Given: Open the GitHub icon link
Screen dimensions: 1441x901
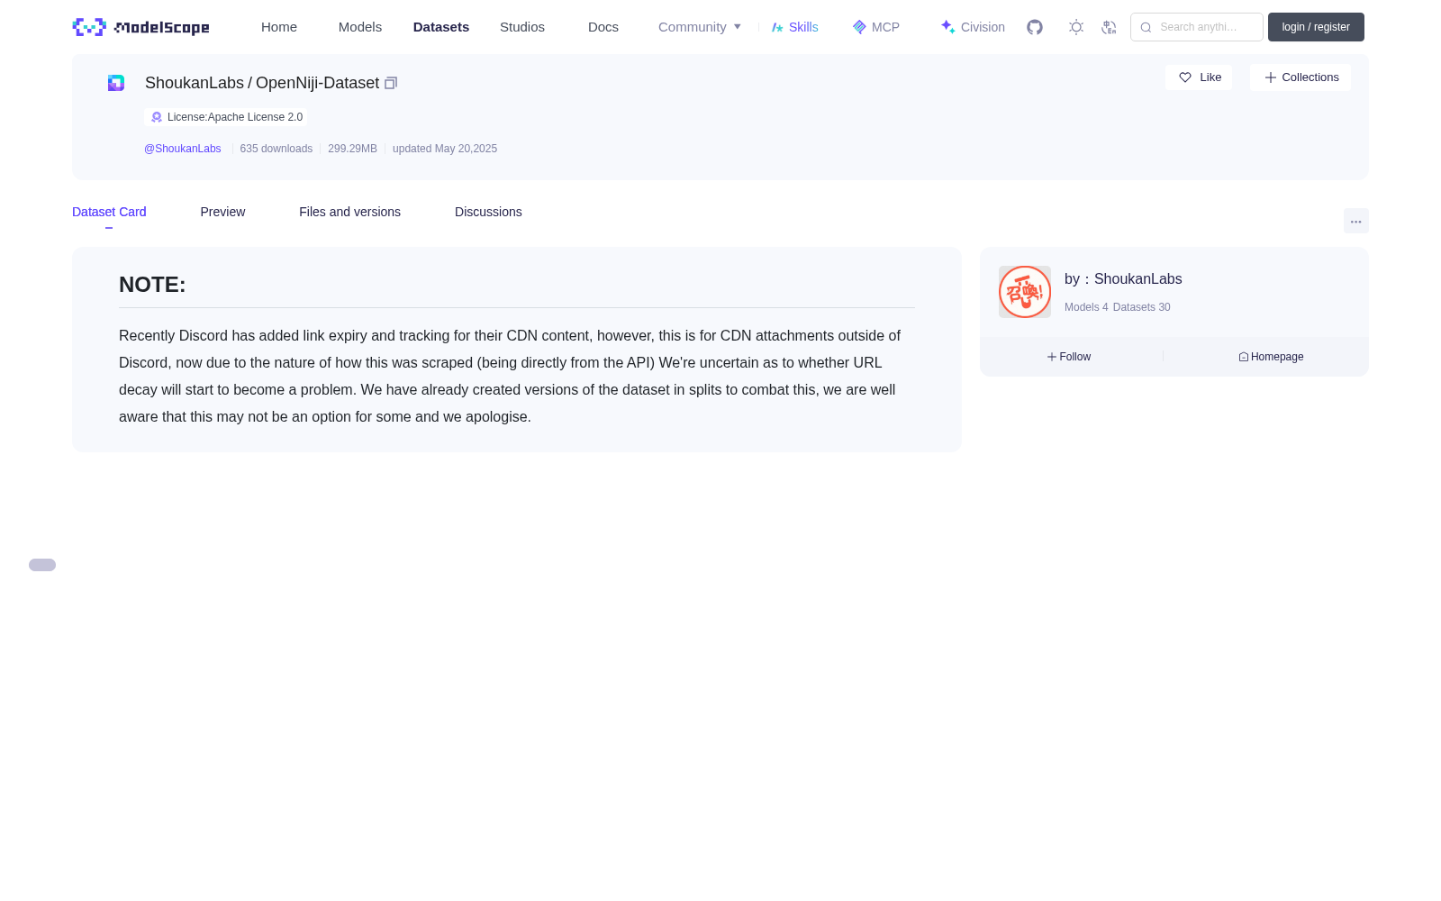Looking at the screenshot, I should click(1035, 27).
